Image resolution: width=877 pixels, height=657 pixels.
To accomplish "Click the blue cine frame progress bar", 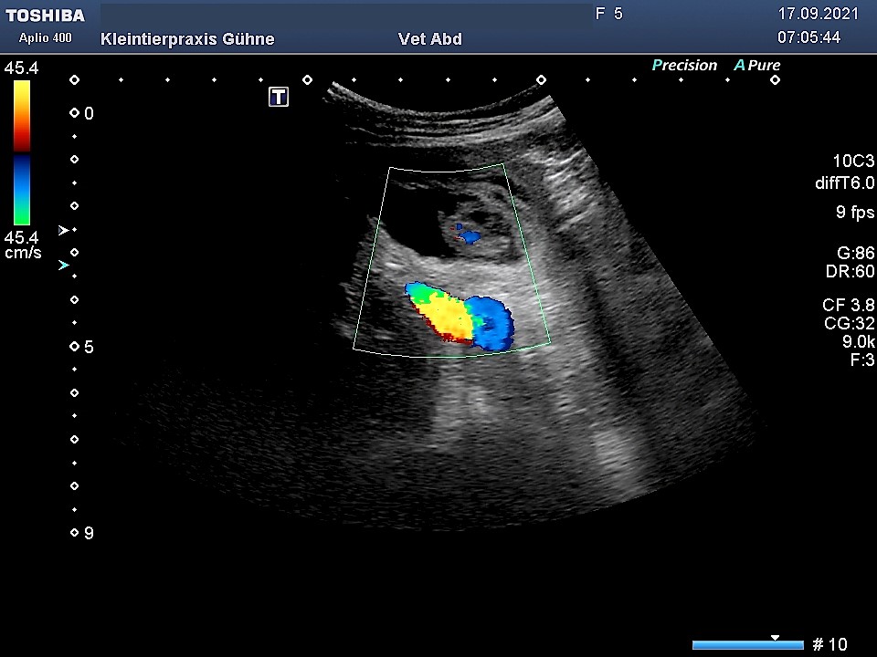I will click(747, 645).
